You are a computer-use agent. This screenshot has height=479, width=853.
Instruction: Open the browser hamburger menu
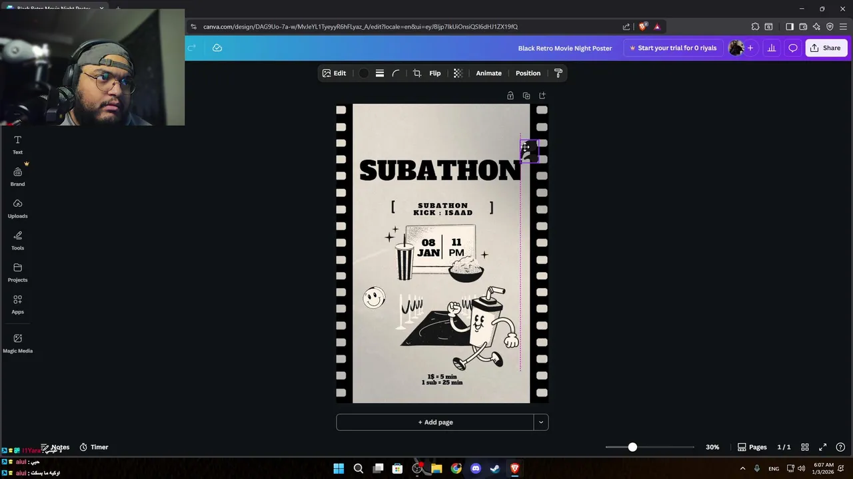[843, 27]
